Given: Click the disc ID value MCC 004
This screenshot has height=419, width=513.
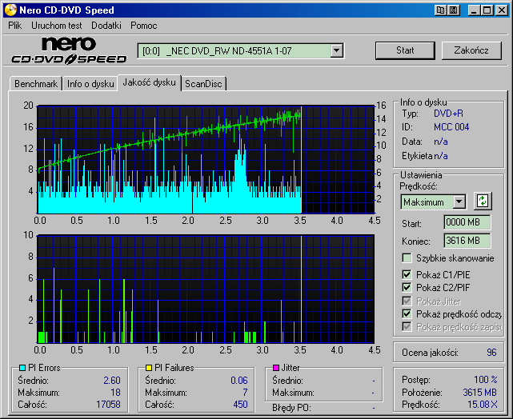Looking at the screenshot, I should pyautogui.click(x=451, y=127).
